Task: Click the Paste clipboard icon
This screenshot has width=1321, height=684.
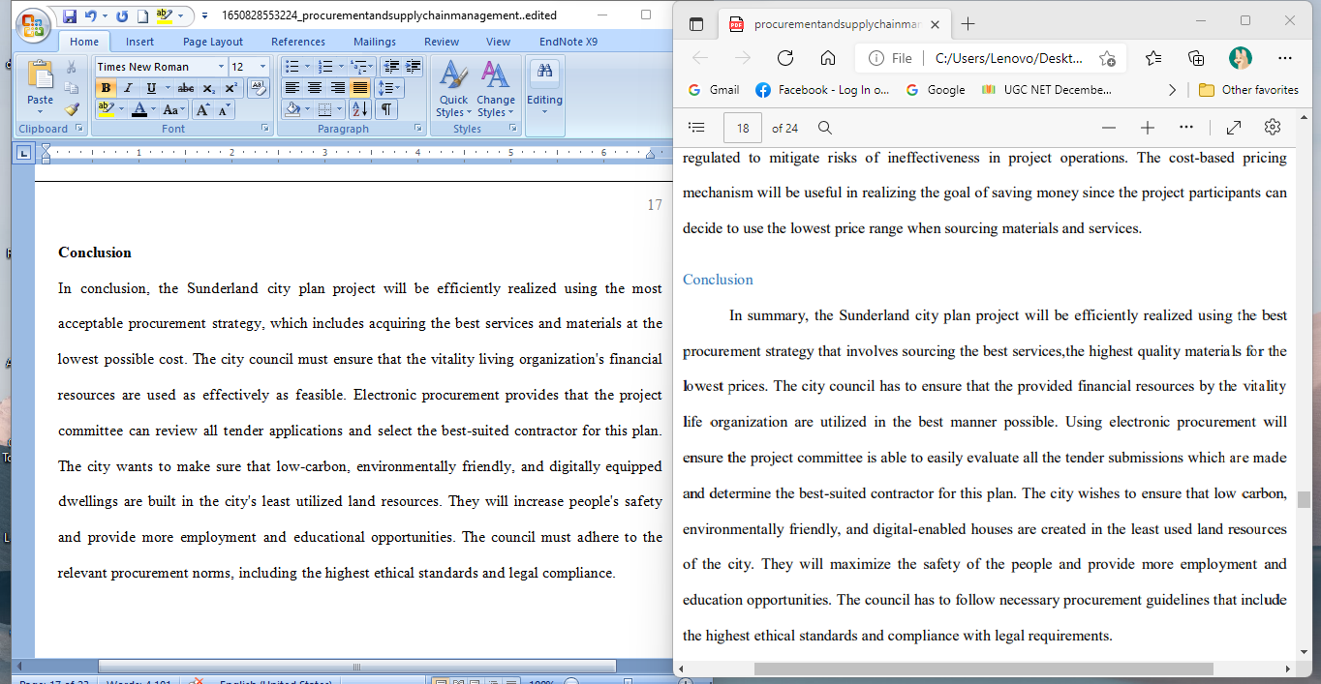Action: (x=41, y=75)
